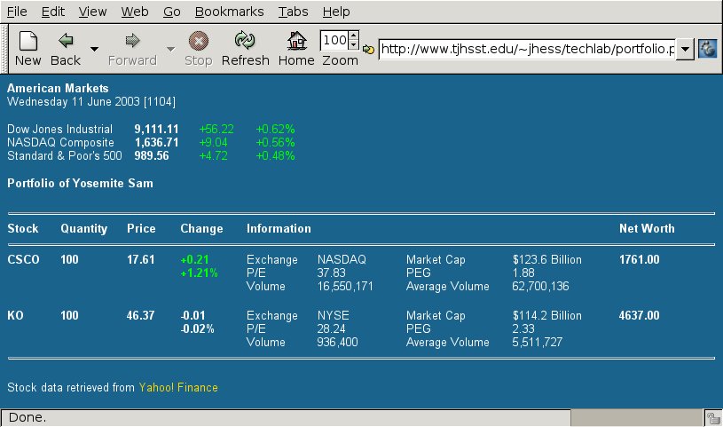Click CSCO price 17.61
723x427 pixels.
(x=141, y=259)
